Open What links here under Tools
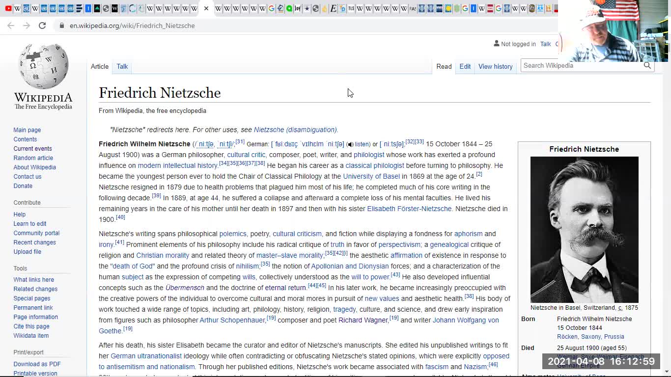 tap(34, 280)
